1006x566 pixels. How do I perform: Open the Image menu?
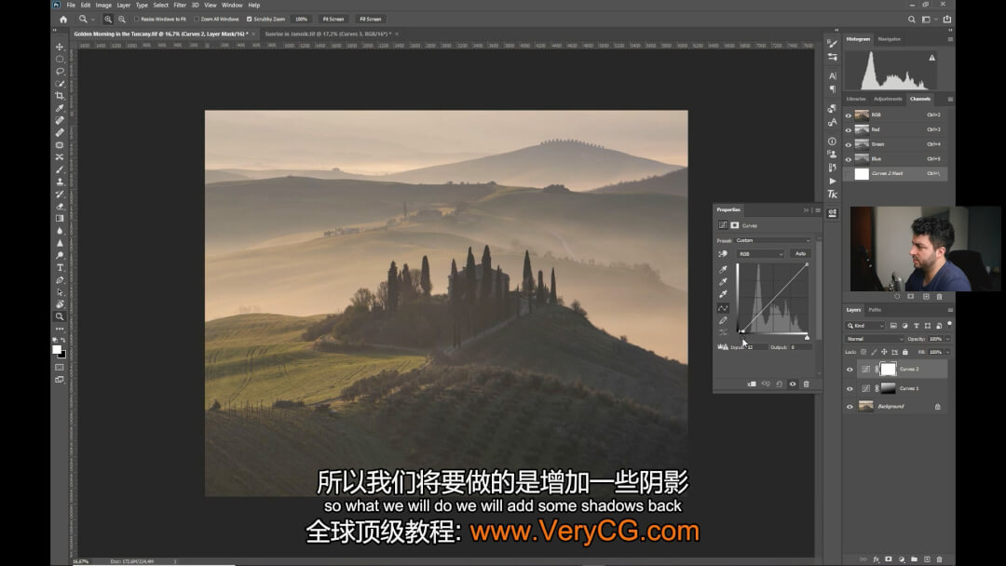click(x=103, y=6)
